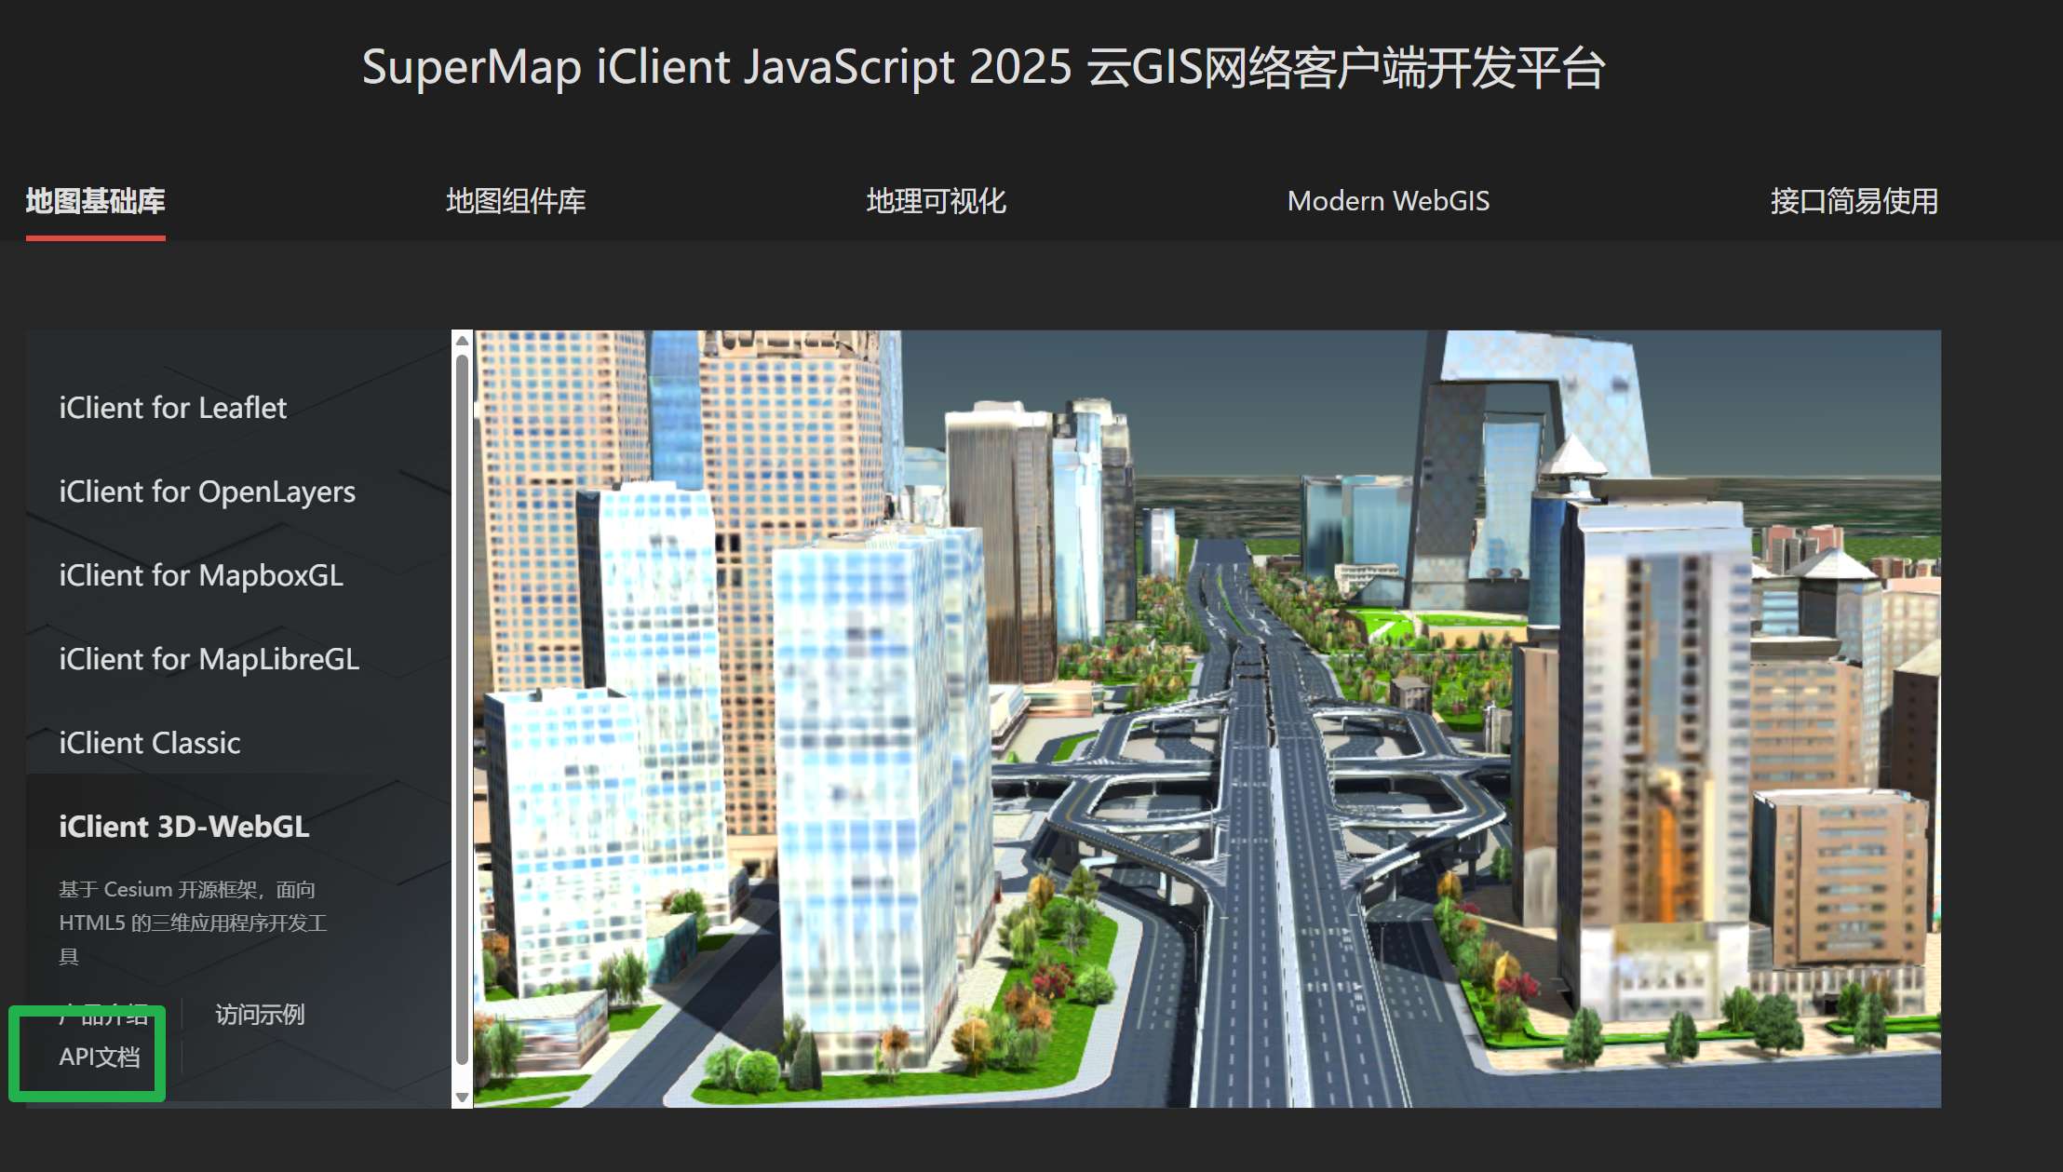
Task: Click the list scrollbar down arrow
Action: 462,1098
